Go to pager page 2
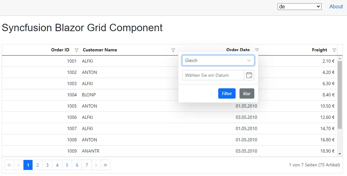 click(x=38, y=165)
